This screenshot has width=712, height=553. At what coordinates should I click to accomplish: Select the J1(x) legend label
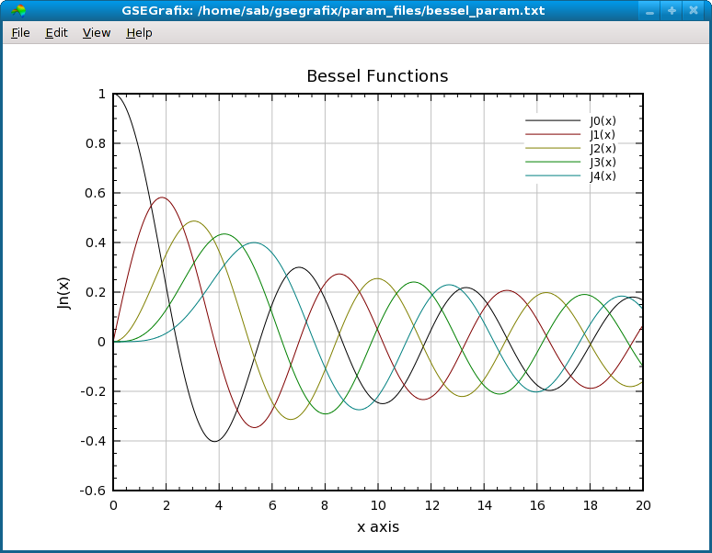tap(603, 134)
